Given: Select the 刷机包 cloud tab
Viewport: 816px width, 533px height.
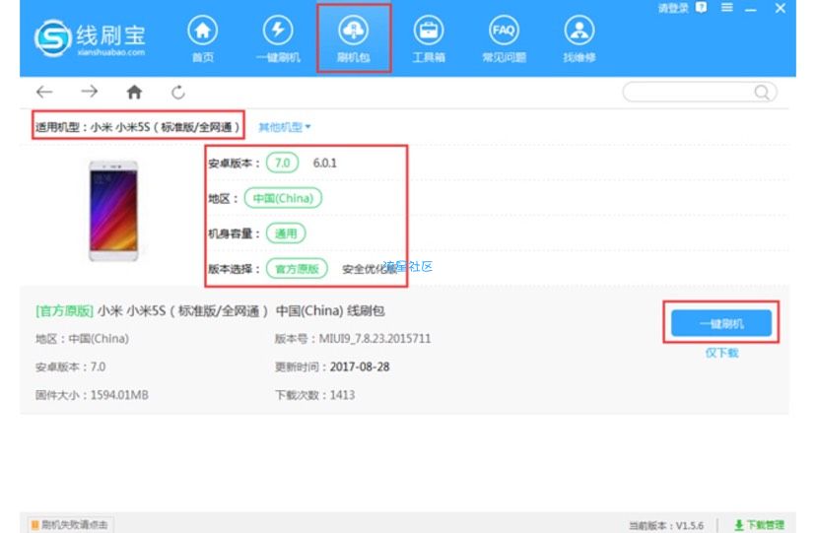Looking at the screenshot, I should tap(354, 39).
